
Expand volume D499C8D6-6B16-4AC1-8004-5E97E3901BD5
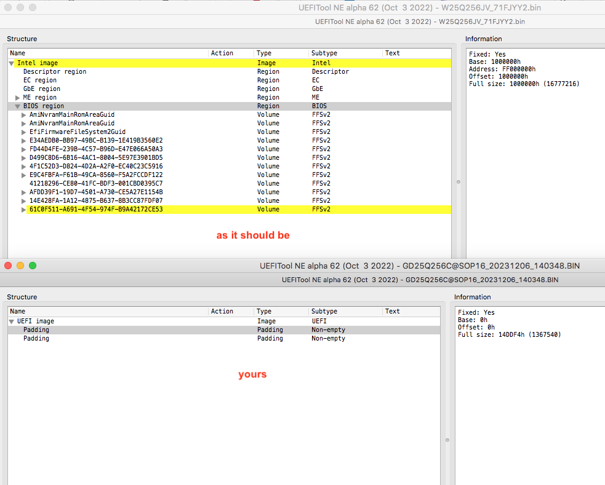pyautogui.click(x=23, y=158)
